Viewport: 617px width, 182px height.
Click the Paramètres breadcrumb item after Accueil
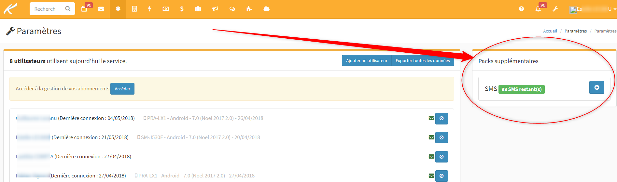click(x=576, y=31)
